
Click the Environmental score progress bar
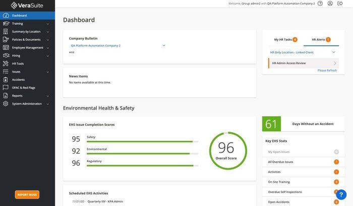click(142, 153)
